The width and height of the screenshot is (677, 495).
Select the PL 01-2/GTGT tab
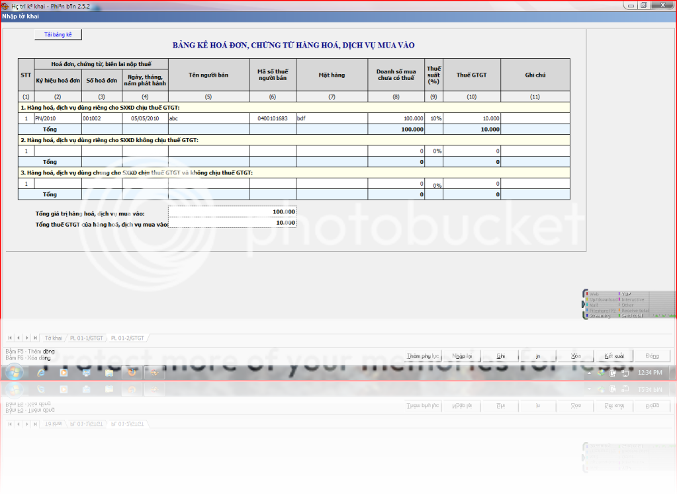click(128, 338)
